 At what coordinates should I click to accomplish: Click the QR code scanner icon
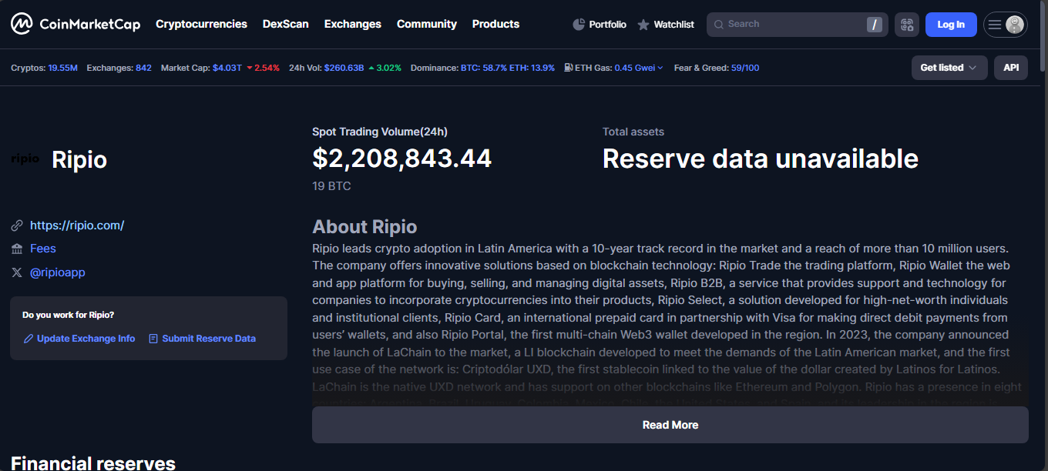907,25
